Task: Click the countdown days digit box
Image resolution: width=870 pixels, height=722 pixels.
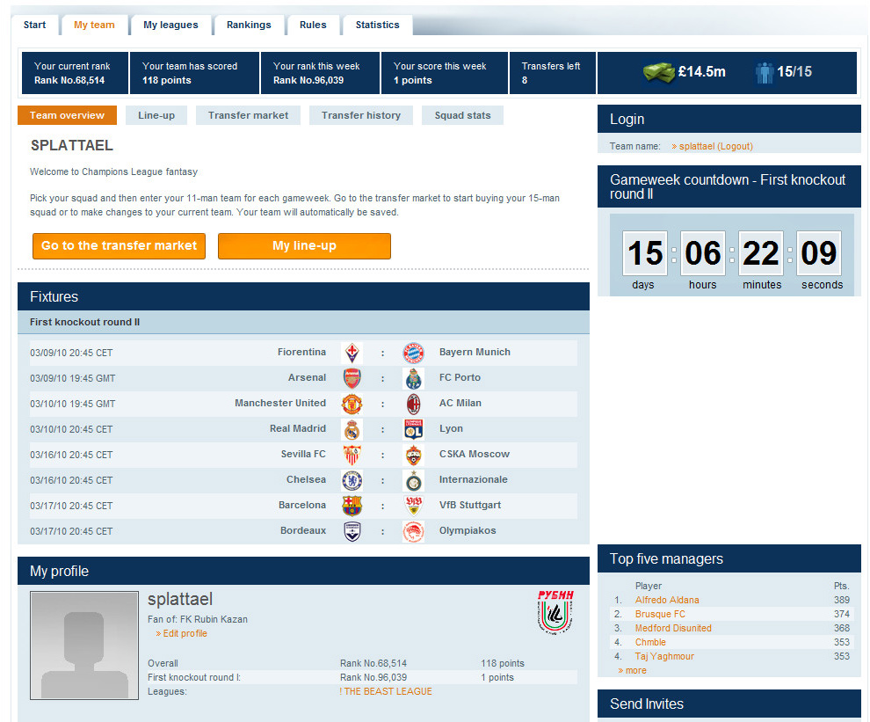Action: [x=645, y=253]
